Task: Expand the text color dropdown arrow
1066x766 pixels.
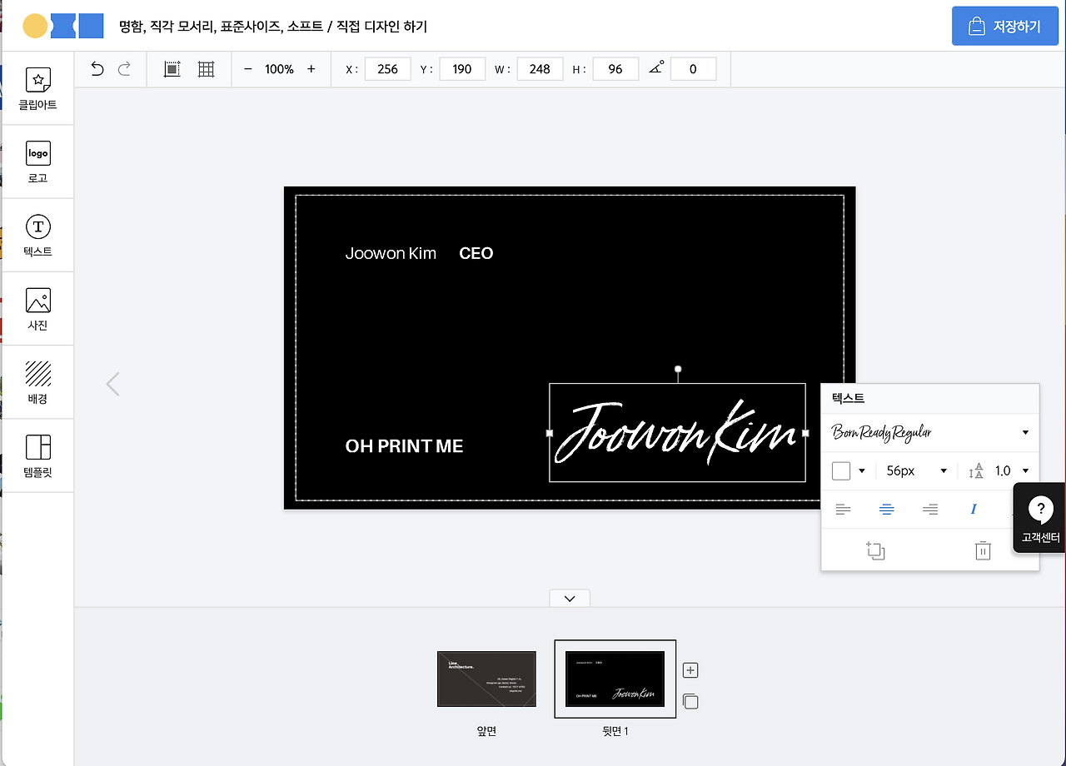Action: pos(862,471)
